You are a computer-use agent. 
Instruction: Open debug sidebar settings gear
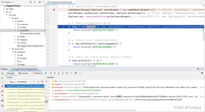[x=2, y=106]
